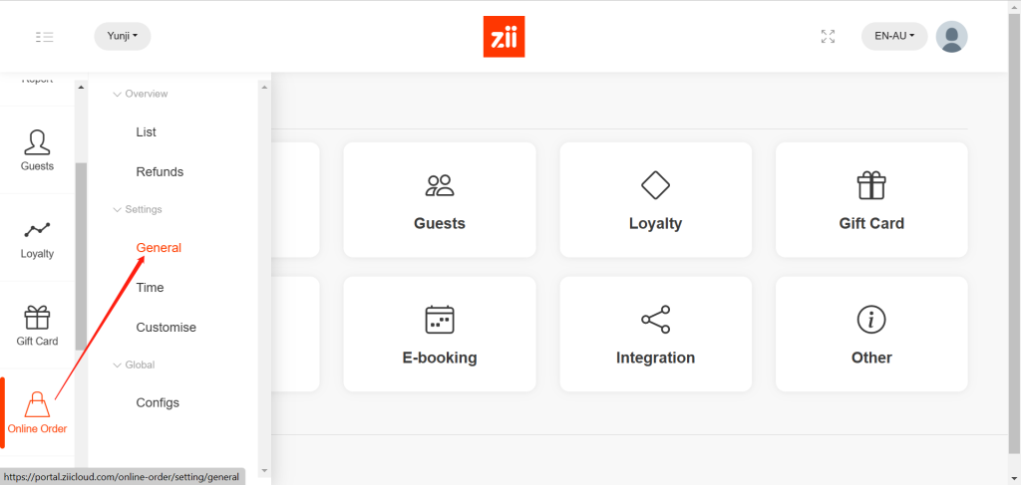Open the user avatar profile menu
Viewport: 1021px width, 485px height.
pos(951,36)
